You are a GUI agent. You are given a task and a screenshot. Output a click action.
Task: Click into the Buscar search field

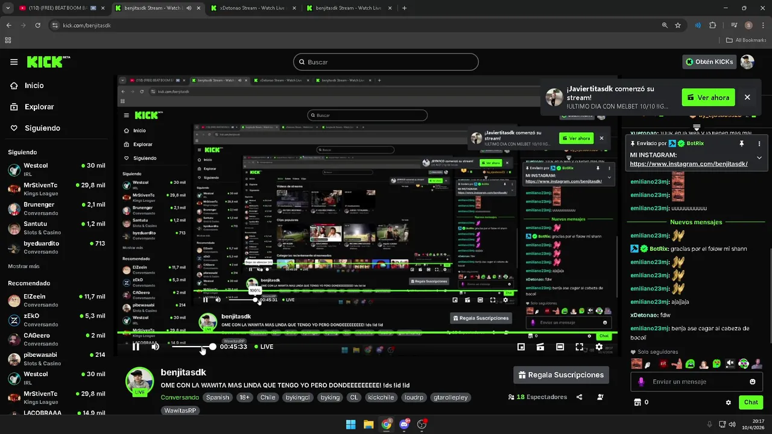pyautogui.click(x=386, y=61)
